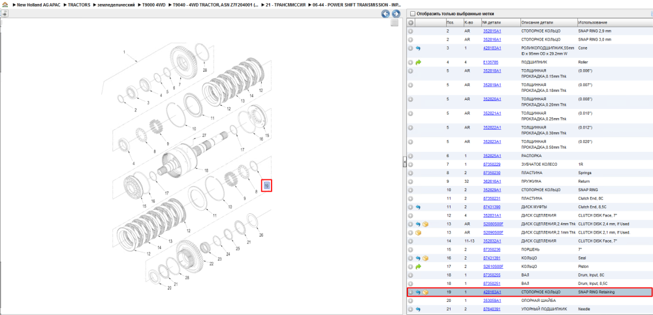Open part number link 352815A1
This screenshot has width=653, height=315.
point(492,31)
